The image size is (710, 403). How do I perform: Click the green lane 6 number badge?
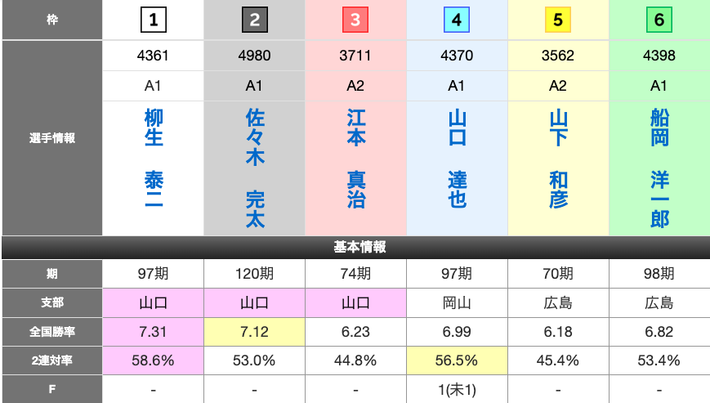(659, 20)
